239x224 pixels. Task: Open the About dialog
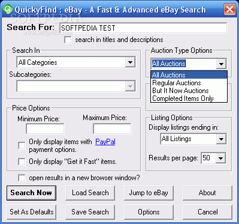207,193
